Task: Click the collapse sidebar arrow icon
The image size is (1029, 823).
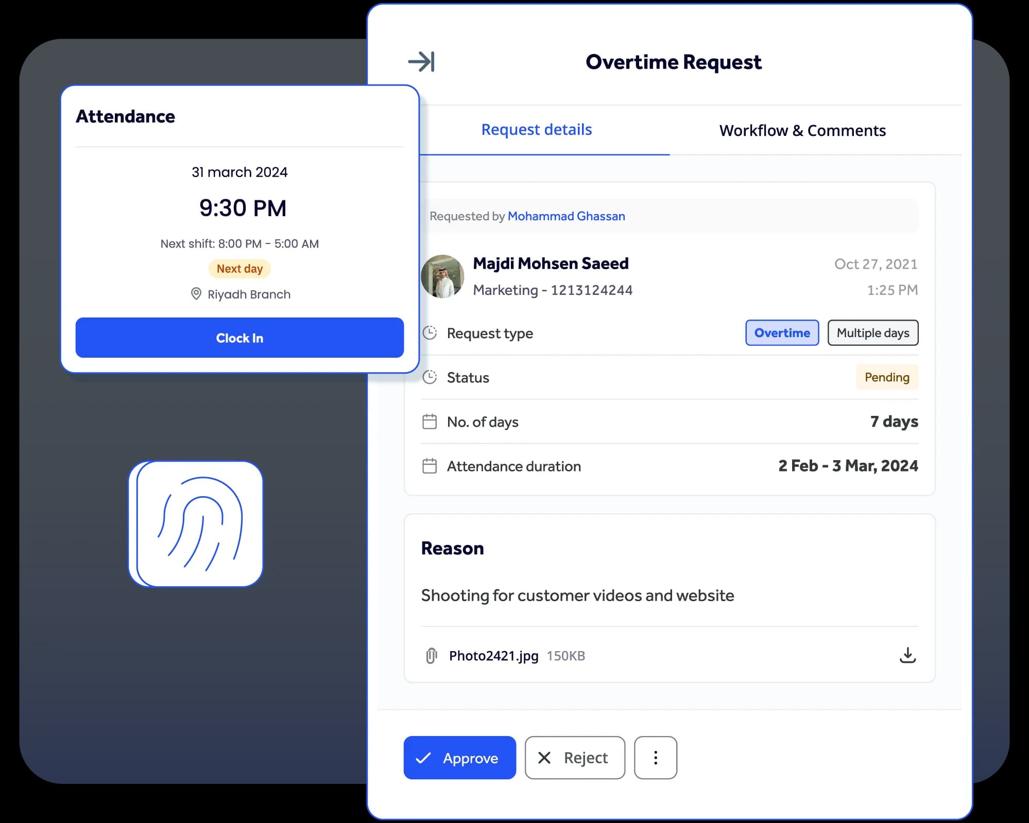Action: coord(421,61)
